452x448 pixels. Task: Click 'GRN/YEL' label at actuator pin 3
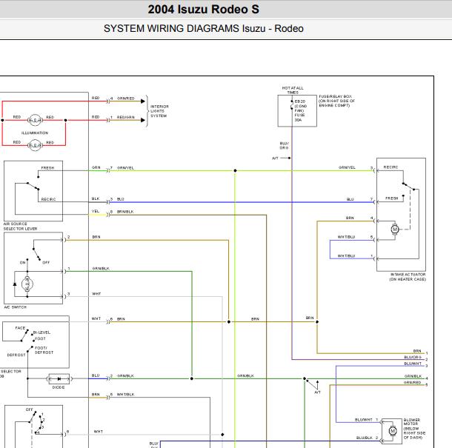[x=347, y=167]
